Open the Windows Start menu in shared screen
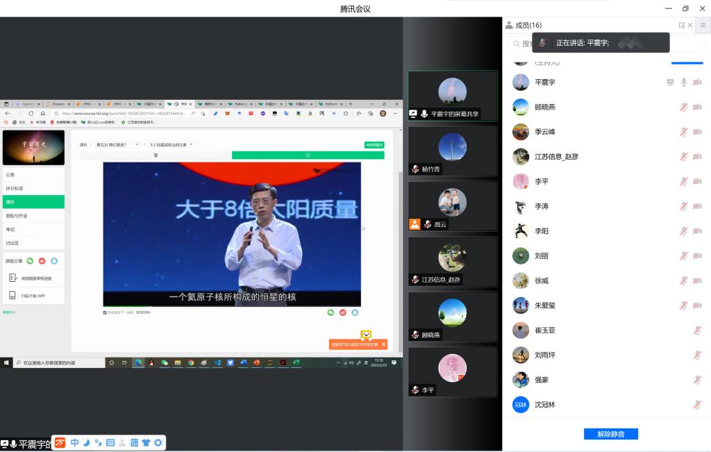This screenshot has width=711, height=452. [x=6, y=362]
